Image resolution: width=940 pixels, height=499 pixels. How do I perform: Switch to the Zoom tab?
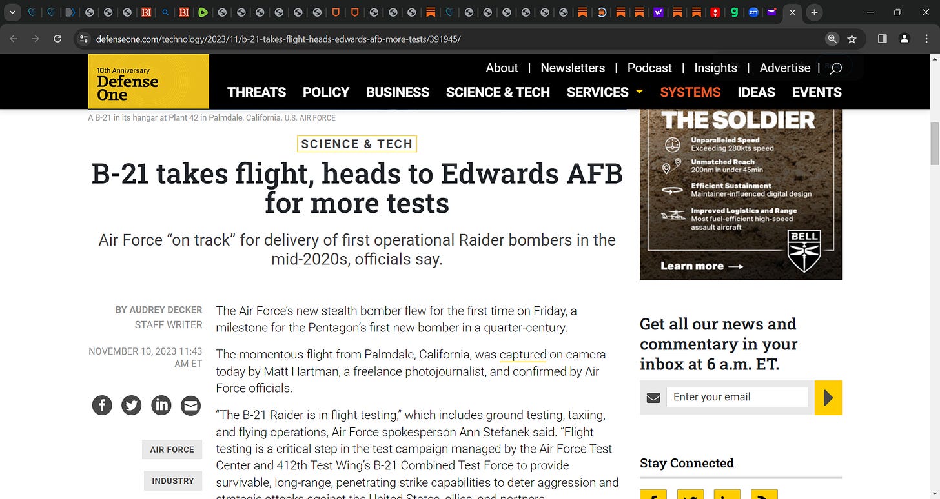pos(753,12)
